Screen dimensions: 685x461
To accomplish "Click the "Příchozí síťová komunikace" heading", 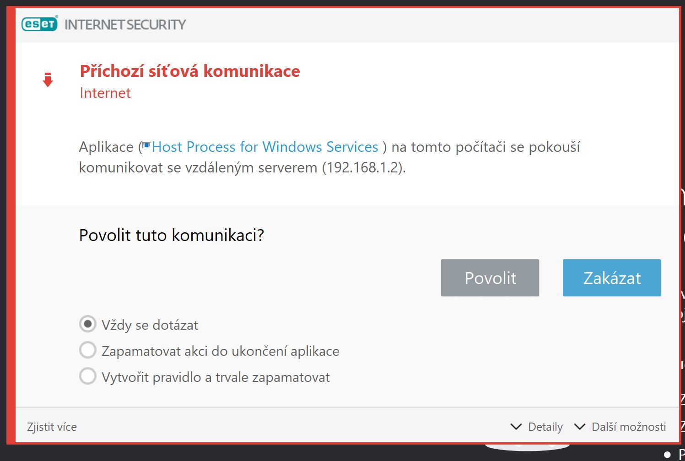I will (190, 71).
